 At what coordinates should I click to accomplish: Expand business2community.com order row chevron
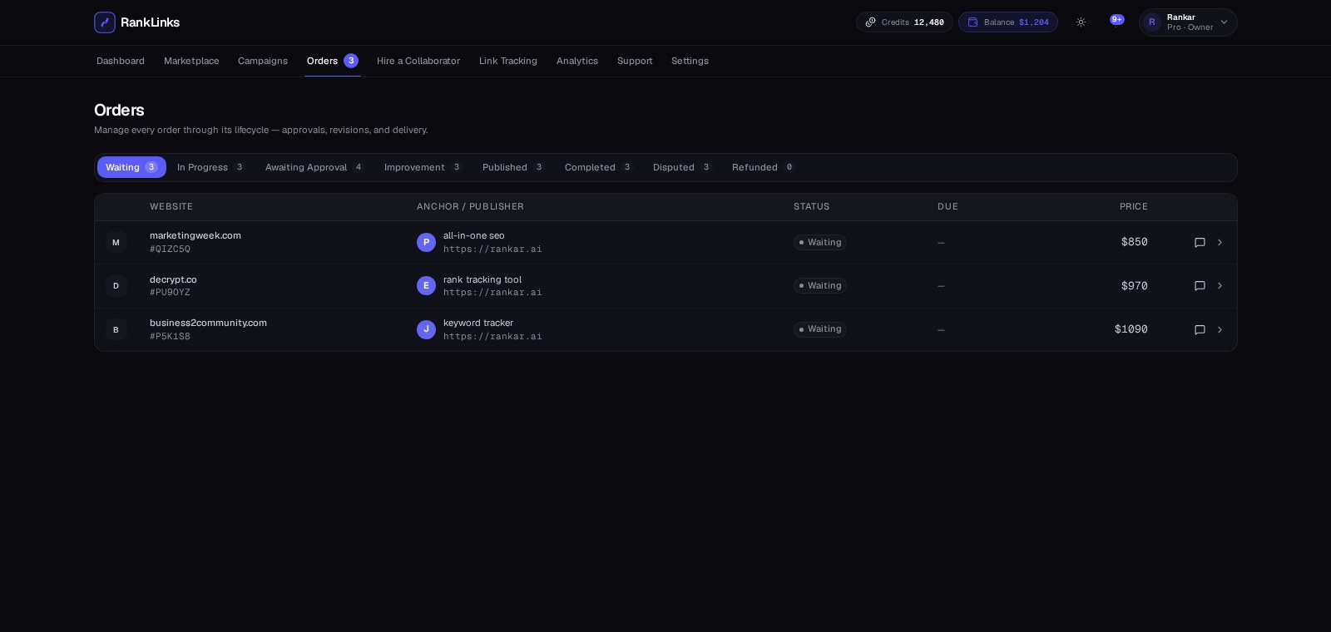point(1220,330)
